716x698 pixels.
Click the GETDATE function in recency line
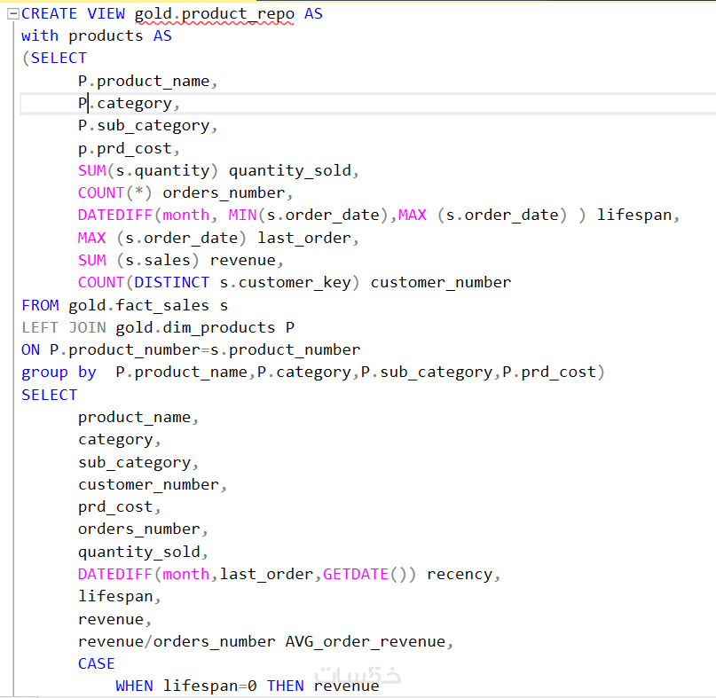(356, 574)
